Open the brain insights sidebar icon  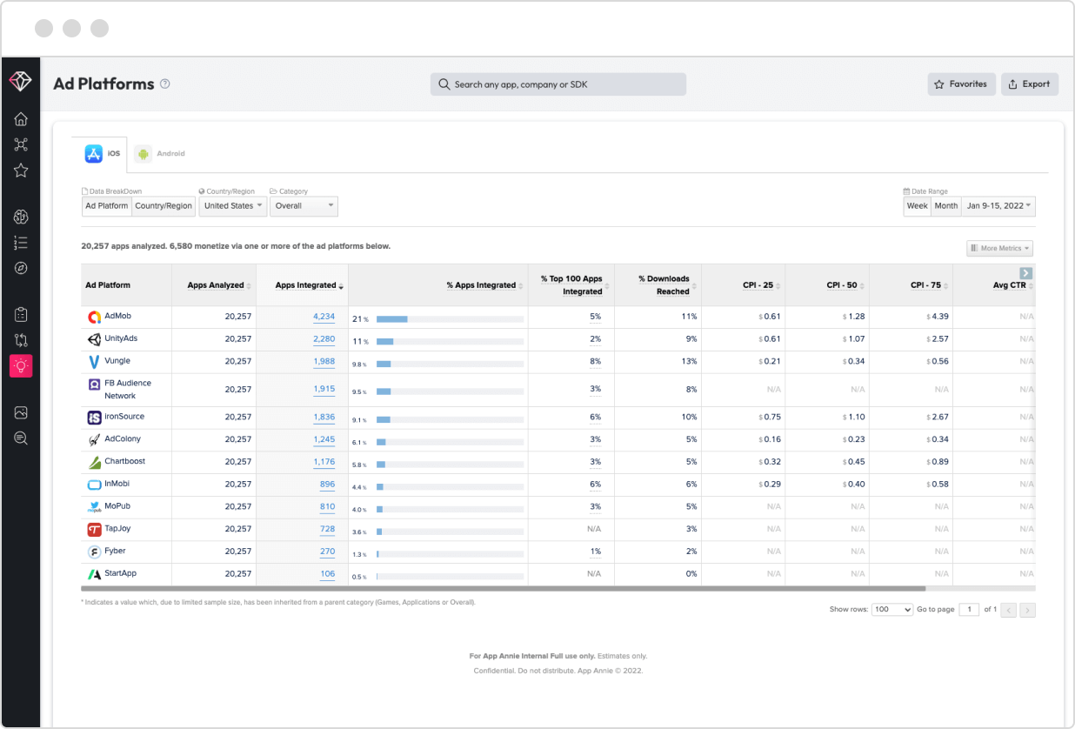coord(21,217)
